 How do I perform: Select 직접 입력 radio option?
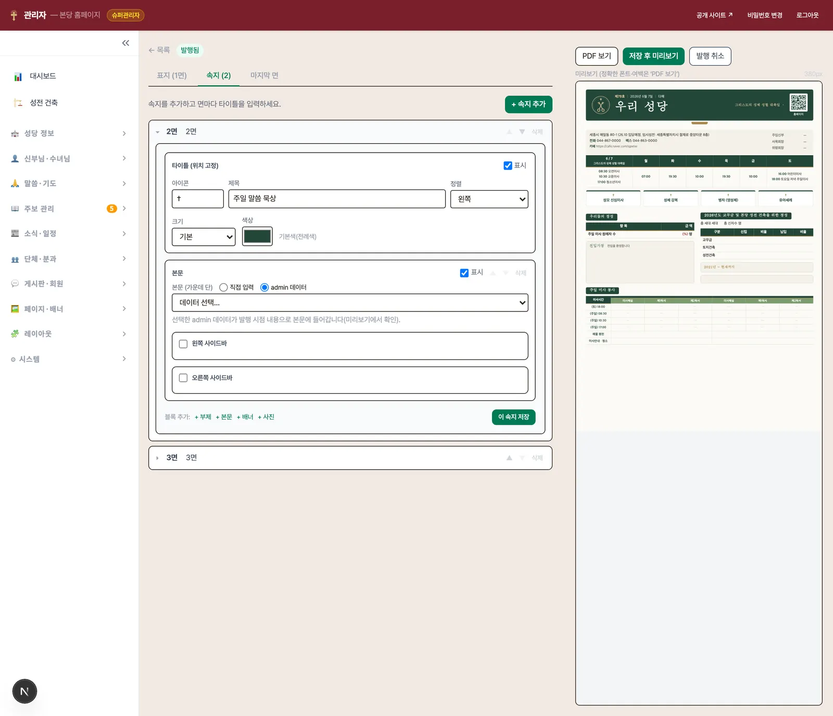click(223, 287)
